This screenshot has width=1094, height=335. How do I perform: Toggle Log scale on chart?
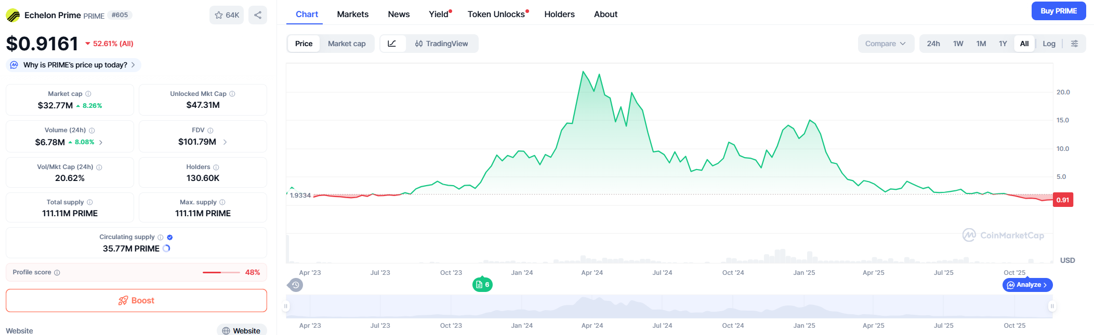pos(1049,44)
